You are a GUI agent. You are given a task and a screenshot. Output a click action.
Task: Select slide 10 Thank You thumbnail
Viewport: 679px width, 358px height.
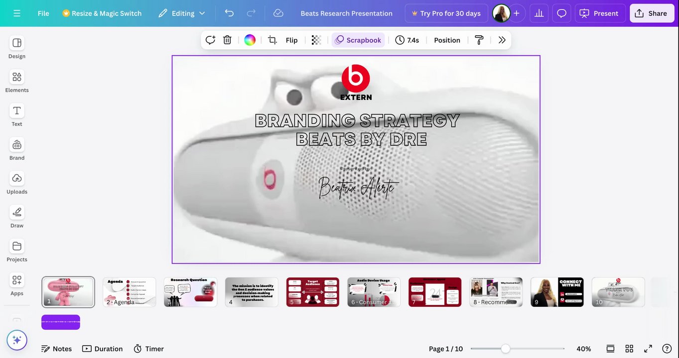pyautogui.click(x=618, y=292)
